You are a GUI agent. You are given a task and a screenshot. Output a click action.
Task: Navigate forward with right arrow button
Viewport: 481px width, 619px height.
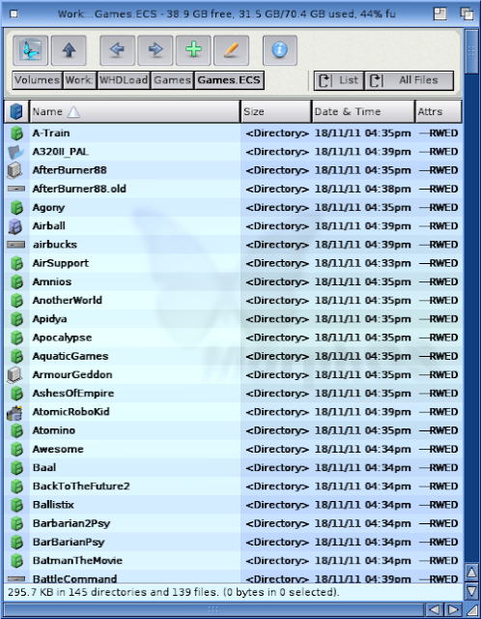tap(155, 50)
